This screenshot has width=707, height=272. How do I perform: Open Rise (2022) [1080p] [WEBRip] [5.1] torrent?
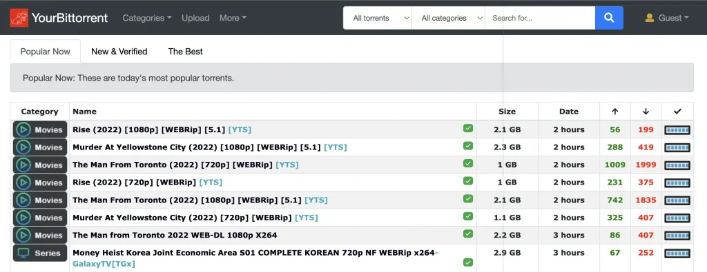tap(162, 129)
